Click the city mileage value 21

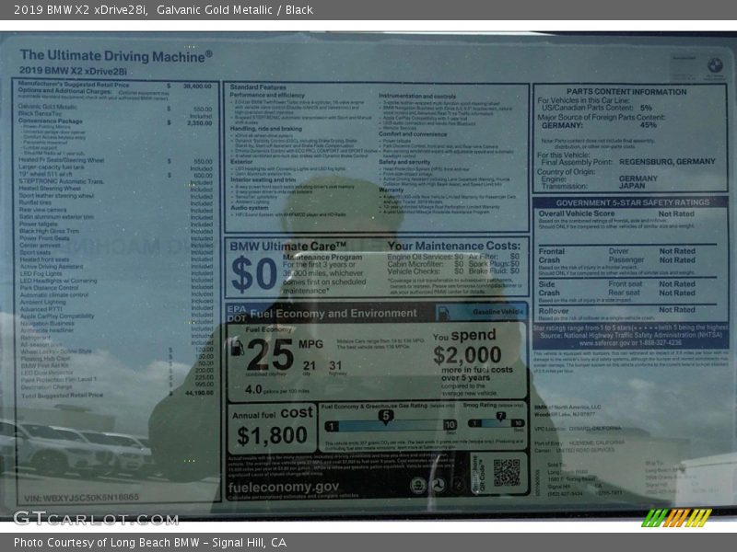(310, 365)
